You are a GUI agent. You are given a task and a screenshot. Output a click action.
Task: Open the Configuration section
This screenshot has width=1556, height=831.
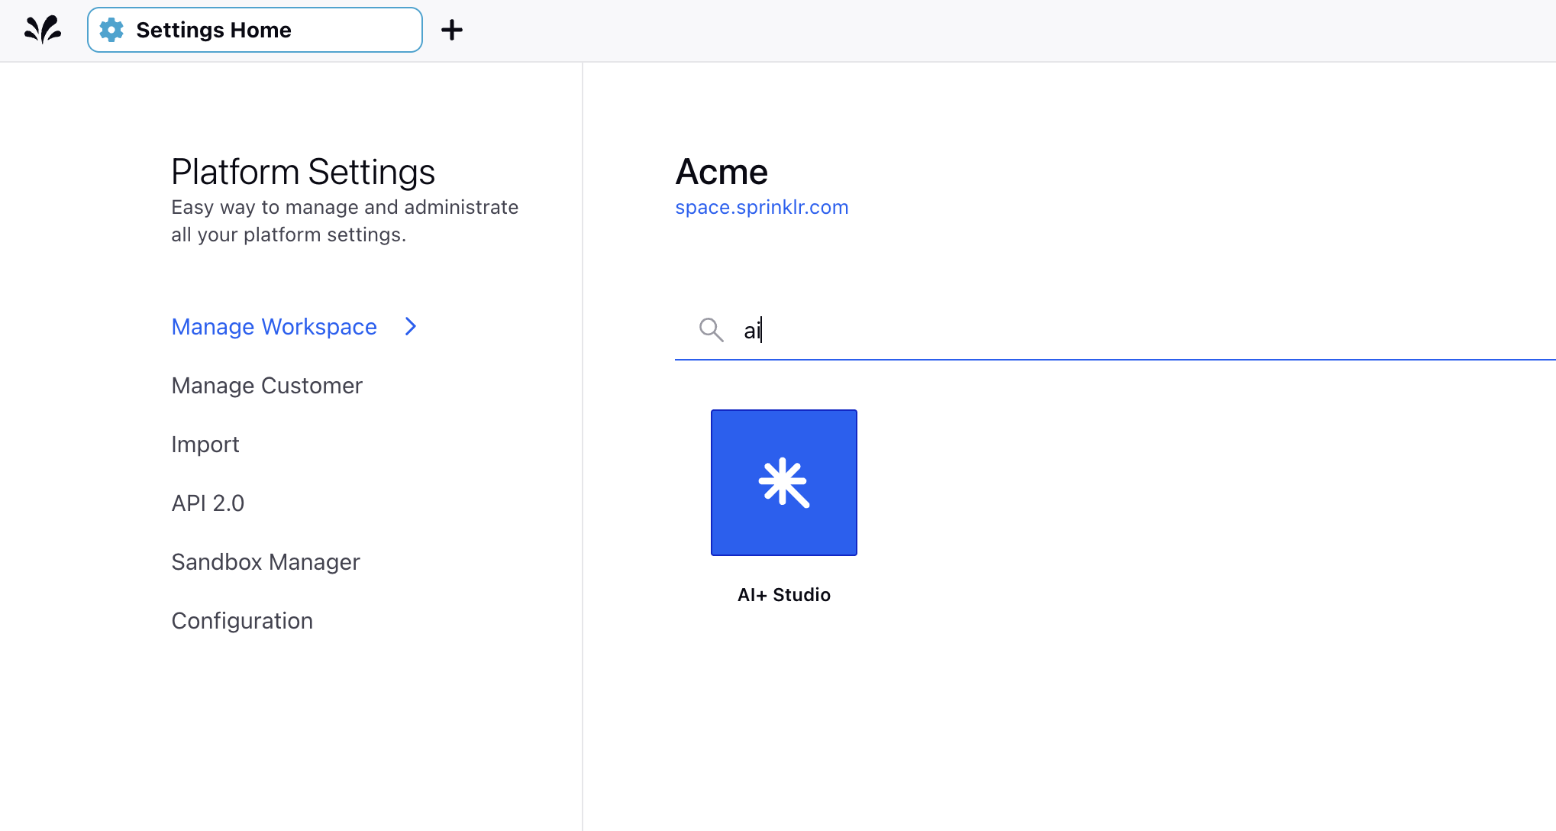click(242, 621)
